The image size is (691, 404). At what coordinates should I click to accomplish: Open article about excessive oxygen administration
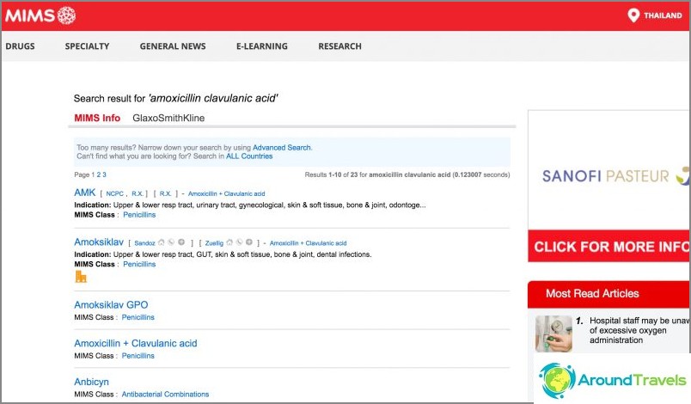(x=639, y=330)
